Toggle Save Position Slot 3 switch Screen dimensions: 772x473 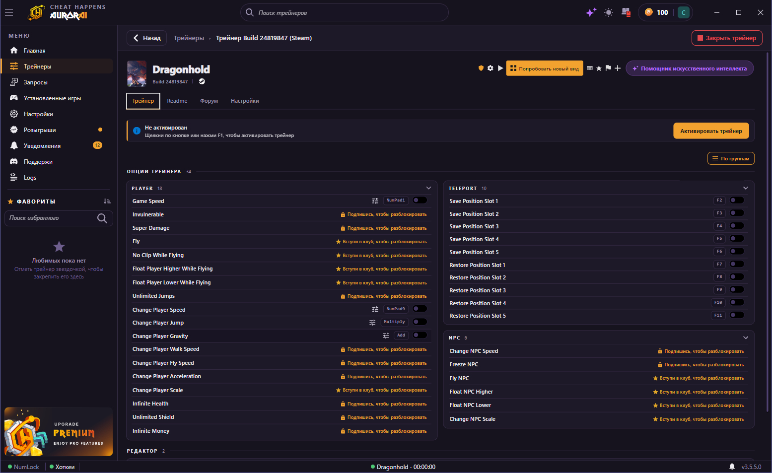pyautogui.click(x=737, y=226)
